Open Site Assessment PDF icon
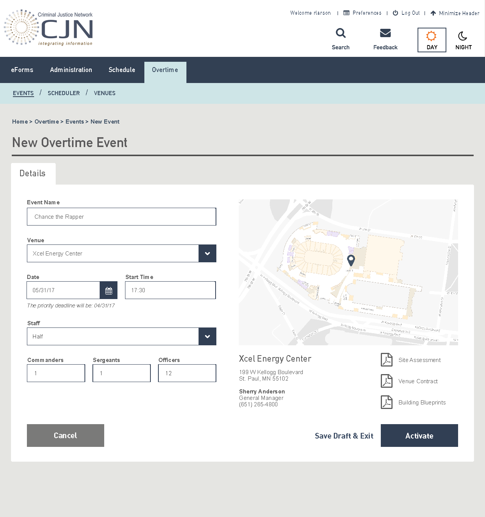 click(386, 360)
